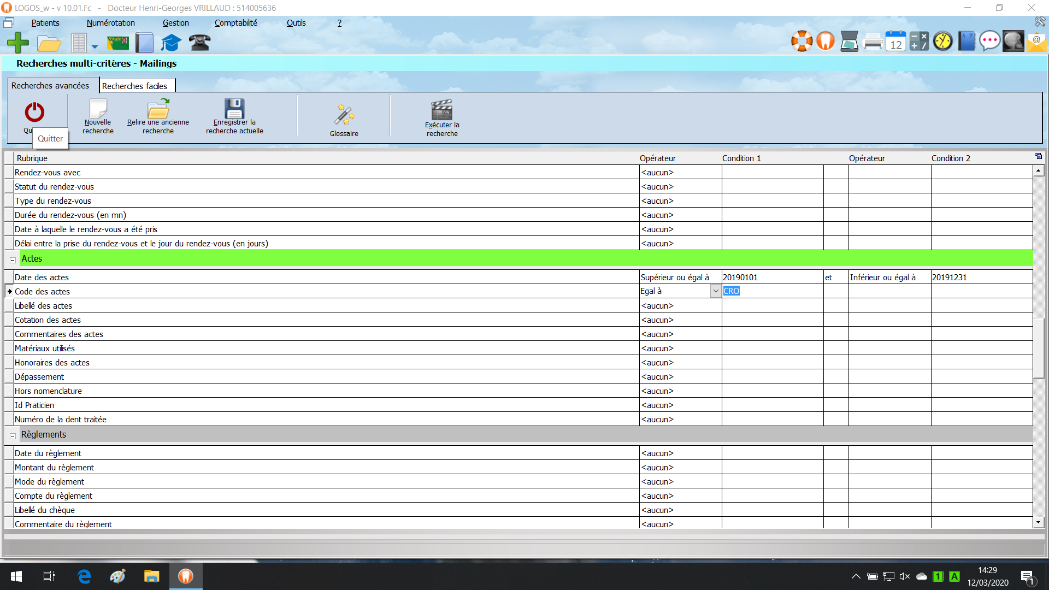This screenshot has height=590, width=1049.
Task: Open the scanner icon
Action: 849,42
